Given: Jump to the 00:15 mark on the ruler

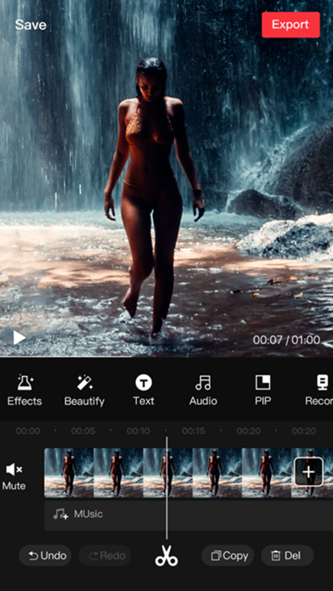Looking at the screenshot, I should coord(194,431).
